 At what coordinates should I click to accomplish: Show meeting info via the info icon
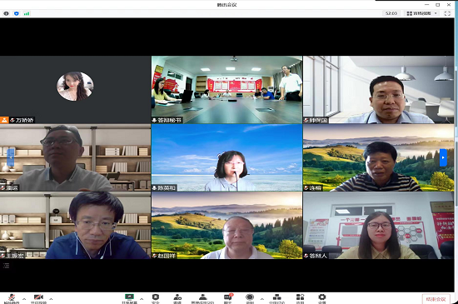tap(6, 13)
